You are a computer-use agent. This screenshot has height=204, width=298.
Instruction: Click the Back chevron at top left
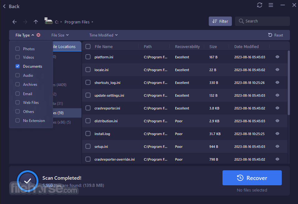coord(4,6)
